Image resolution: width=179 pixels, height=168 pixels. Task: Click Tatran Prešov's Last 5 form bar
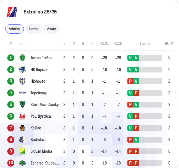pos(145,58)
